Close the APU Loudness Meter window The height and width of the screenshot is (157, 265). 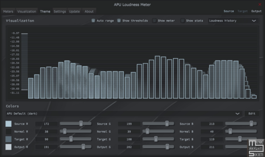pyautogui.click(x=260, y=4)
